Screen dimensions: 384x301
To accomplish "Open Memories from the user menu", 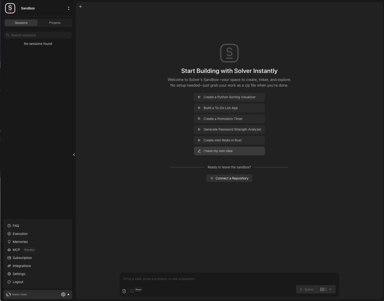I will [20, 242].
